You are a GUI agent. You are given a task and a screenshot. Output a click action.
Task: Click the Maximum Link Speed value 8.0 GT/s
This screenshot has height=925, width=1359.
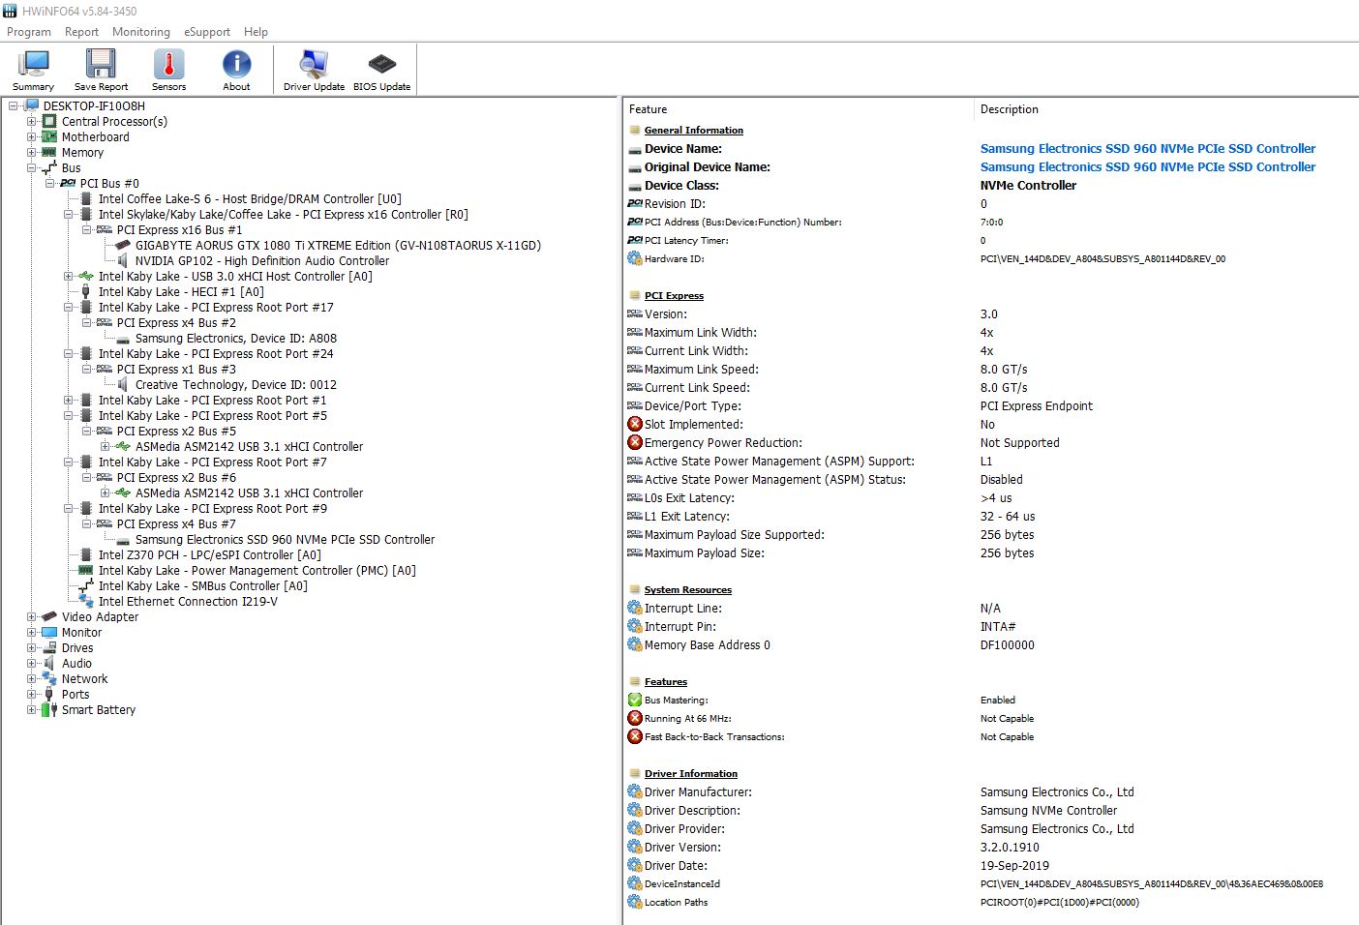coord(1004,370)
